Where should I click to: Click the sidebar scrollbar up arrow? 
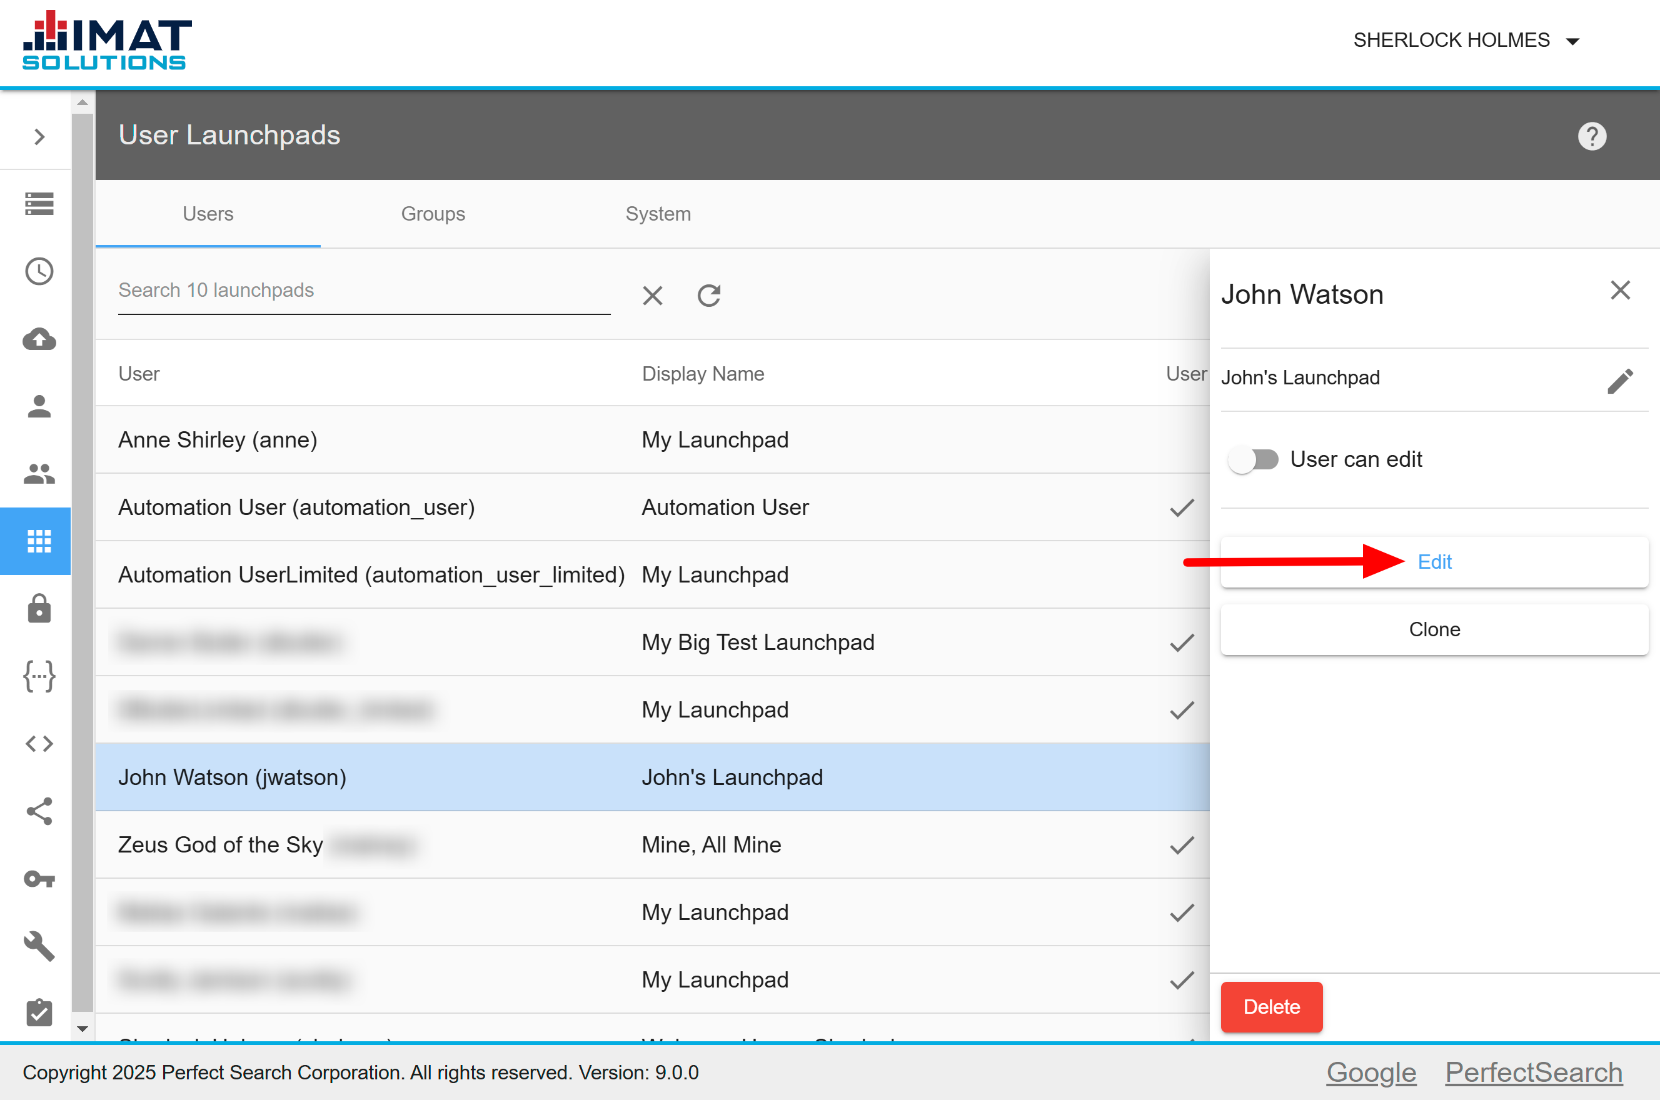click(x=82, y=102)
